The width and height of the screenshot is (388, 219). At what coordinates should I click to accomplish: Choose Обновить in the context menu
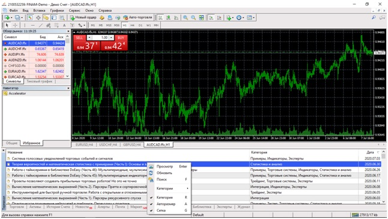tap(169, 173)
